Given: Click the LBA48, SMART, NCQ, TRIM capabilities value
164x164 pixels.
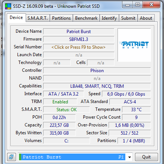Looking at the screenshot, I should coord(97,86).
